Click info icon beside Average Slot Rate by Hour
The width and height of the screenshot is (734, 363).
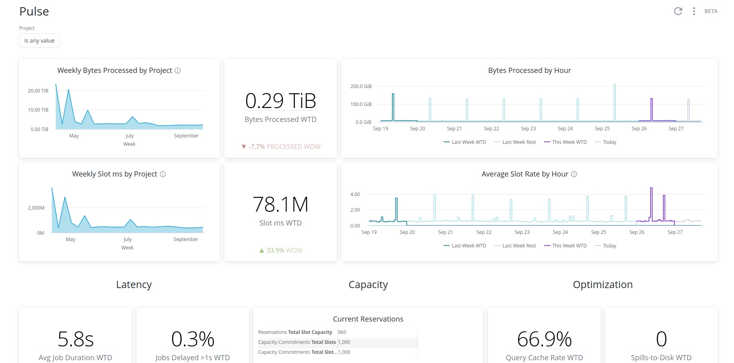[x=574, y=174]
